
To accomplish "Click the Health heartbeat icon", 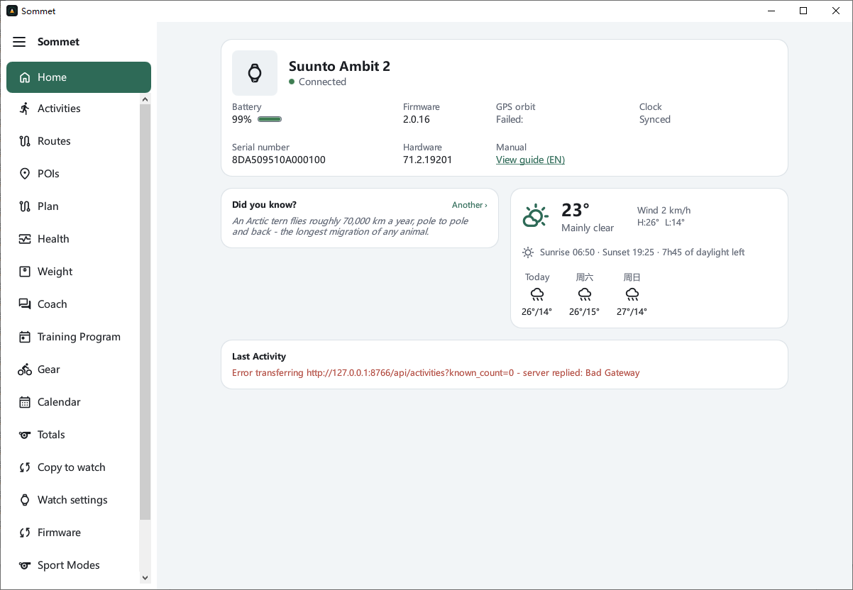I will (25, 239).
